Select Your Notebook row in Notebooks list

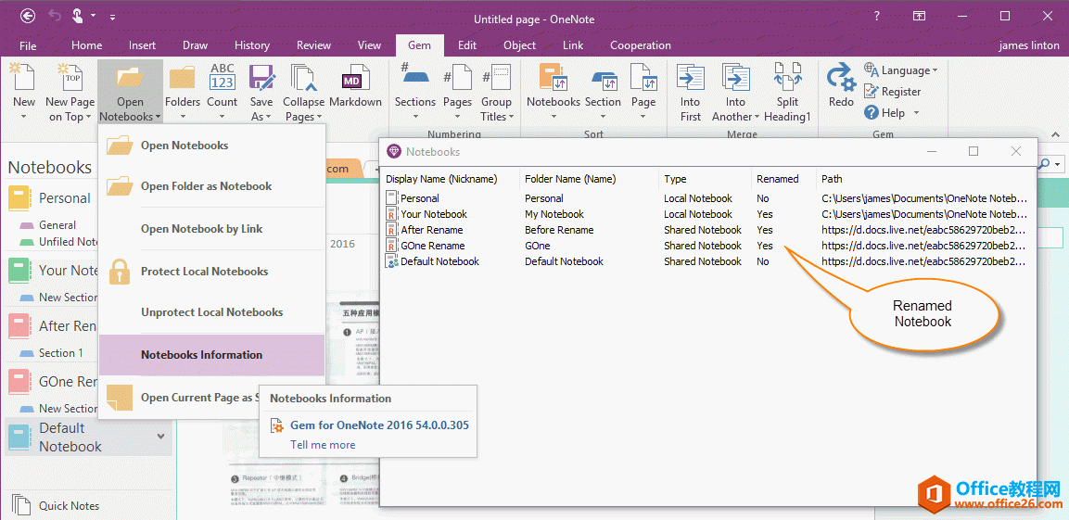click(706, 214)
